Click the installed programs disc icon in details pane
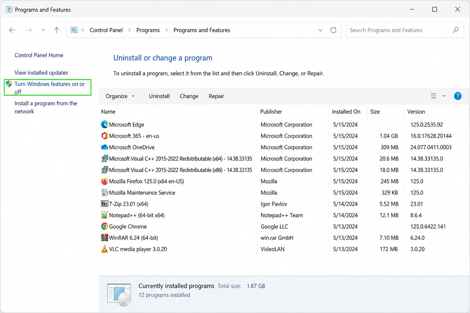Screen dimensions: 470x313 click(119, 295)
